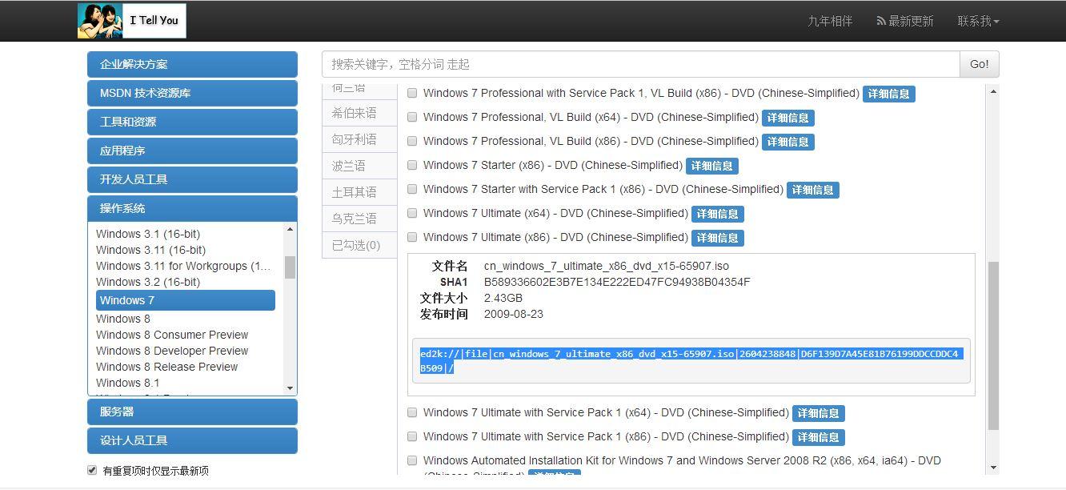
Task: Expand the 服务器 category panel
Action: point(192,412)
